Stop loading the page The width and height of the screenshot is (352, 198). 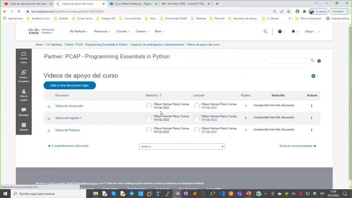[19, 12]
